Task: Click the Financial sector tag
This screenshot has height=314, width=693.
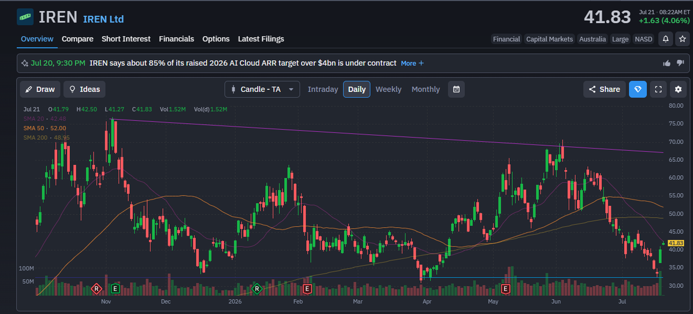Action: (x=506, y=39)
